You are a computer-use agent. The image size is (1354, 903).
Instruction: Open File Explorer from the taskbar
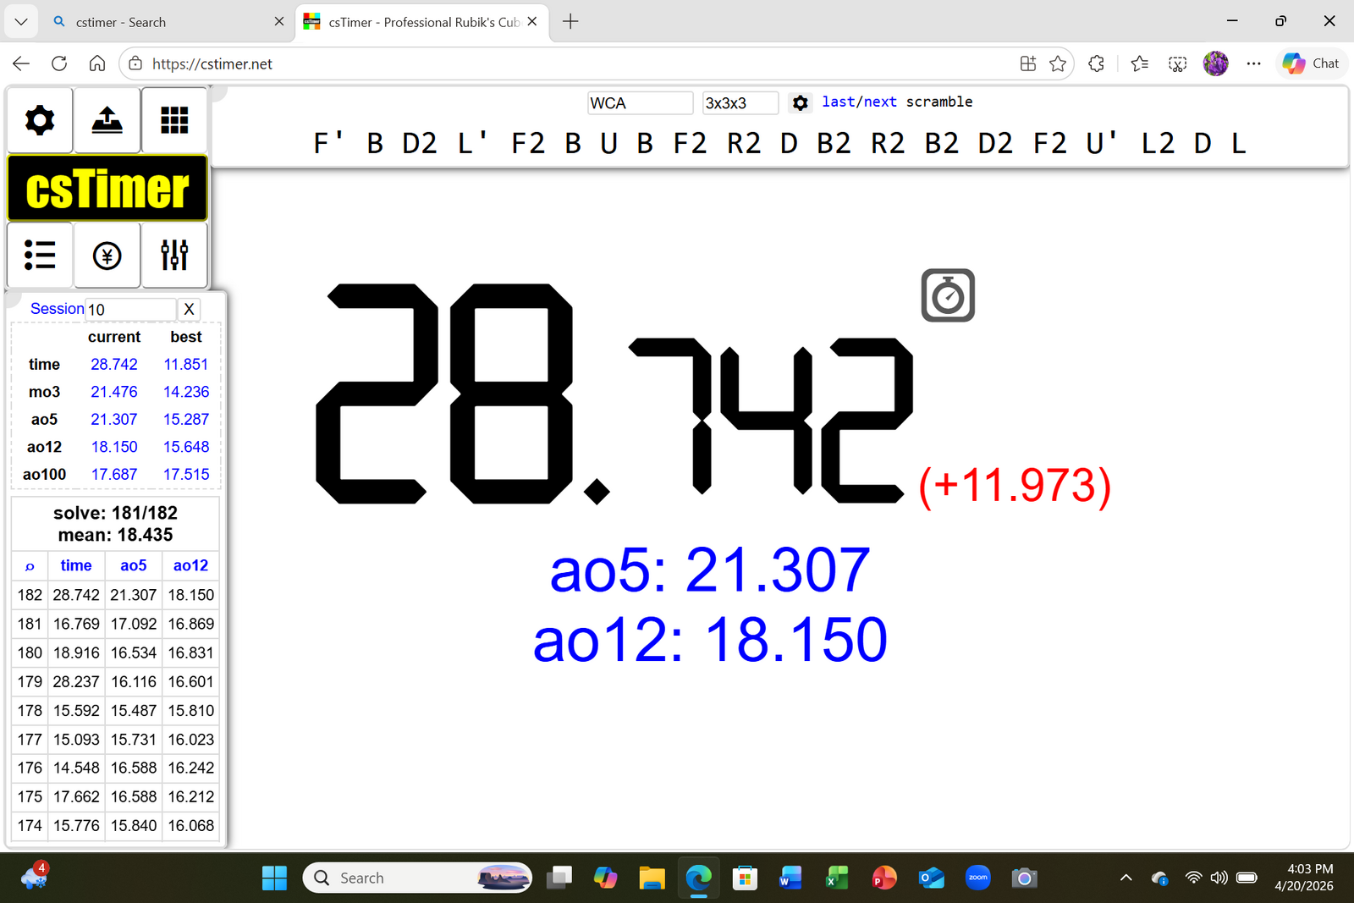coord(652,878)
